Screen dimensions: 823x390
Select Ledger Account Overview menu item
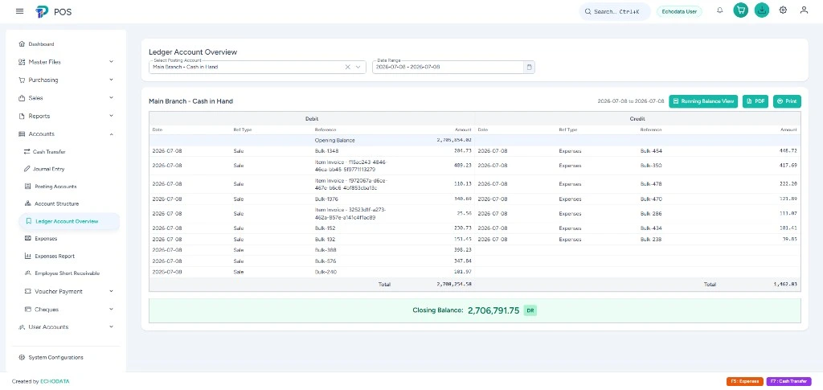click(69, 221)
